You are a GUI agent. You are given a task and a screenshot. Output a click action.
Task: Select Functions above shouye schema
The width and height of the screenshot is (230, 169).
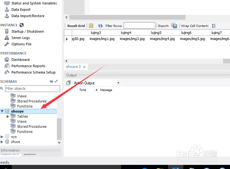coord(25,106)
